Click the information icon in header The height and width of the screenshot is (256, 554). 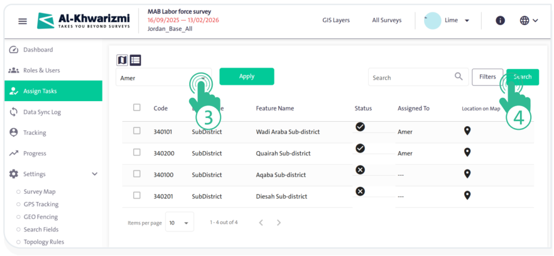click(500, 21)
